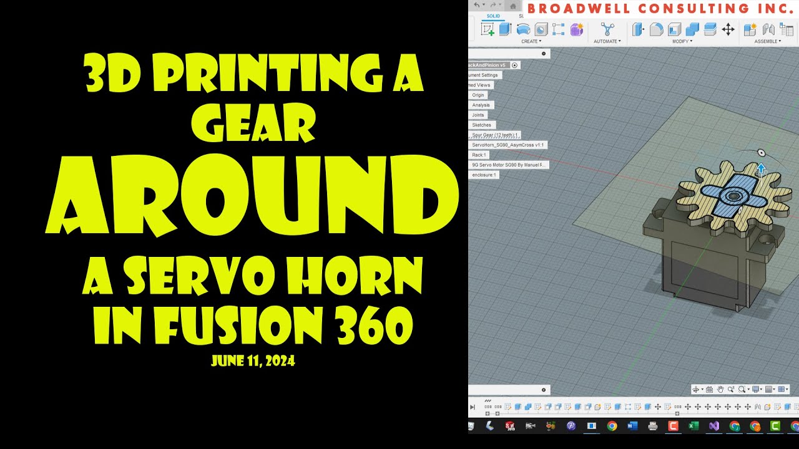Collapse the browser panel with its round button
Screen dimensions: 799x449
(544, 54)
